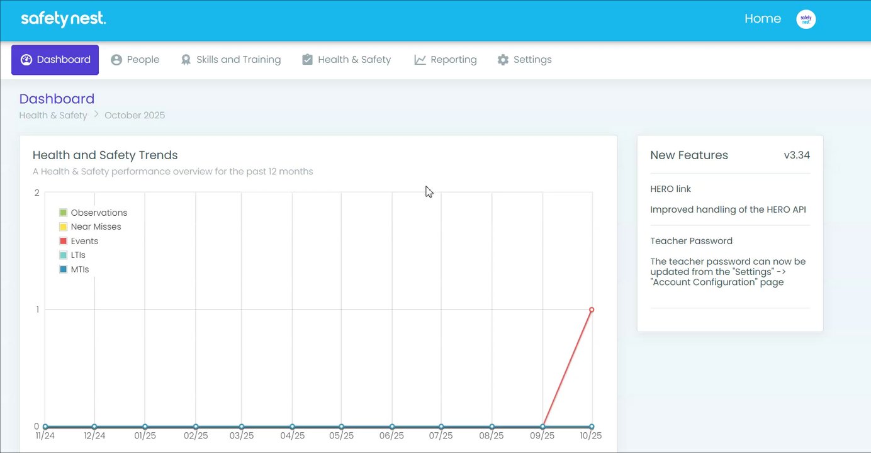Image resolution: width=871 pixels, height=453 pixels.
Task: Click the Reporting chart icon
Action: coord(420,60)
